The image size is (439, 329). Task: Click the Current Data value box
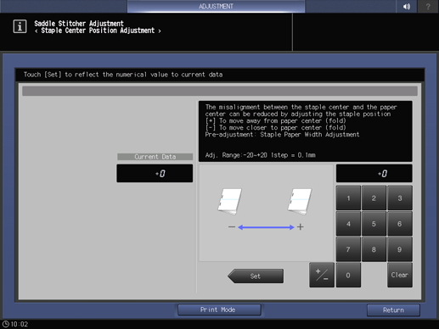click(155, 173)
